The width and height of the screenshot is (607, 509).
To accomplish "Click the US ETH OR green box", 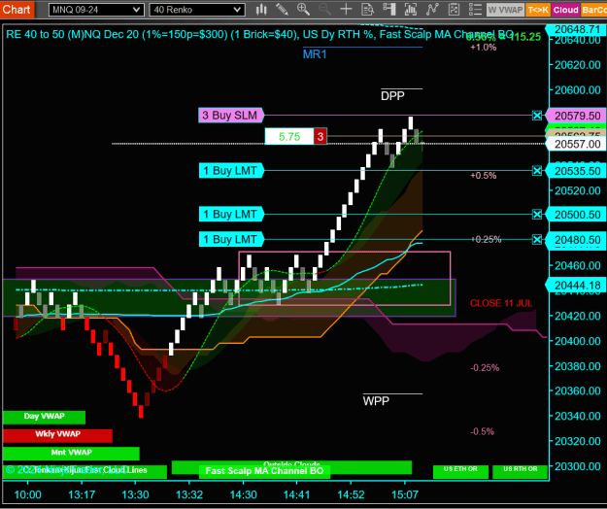I will (460, 471).
